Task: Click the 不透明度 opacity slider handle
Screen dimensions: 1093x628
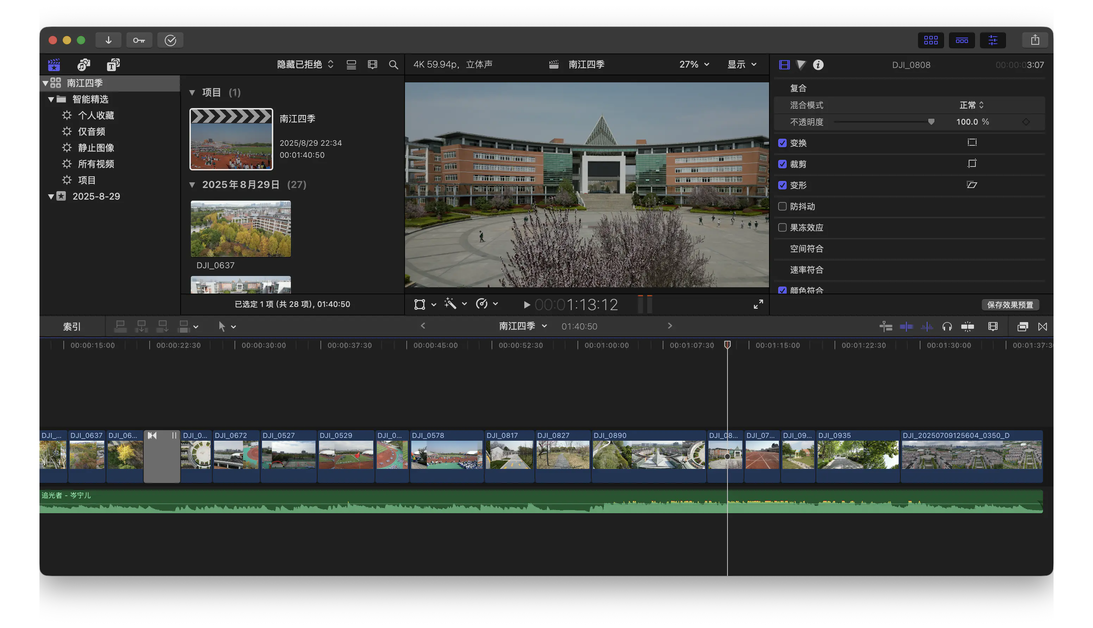Action: (931, 122)
